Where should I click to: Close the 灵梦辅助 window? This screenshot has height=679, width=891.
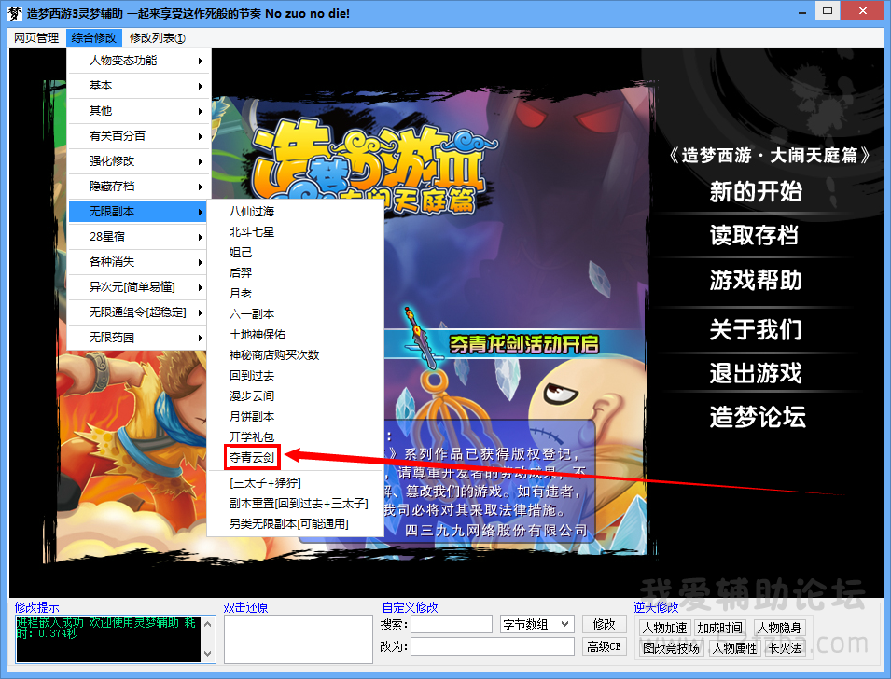(x=863, y=11)
